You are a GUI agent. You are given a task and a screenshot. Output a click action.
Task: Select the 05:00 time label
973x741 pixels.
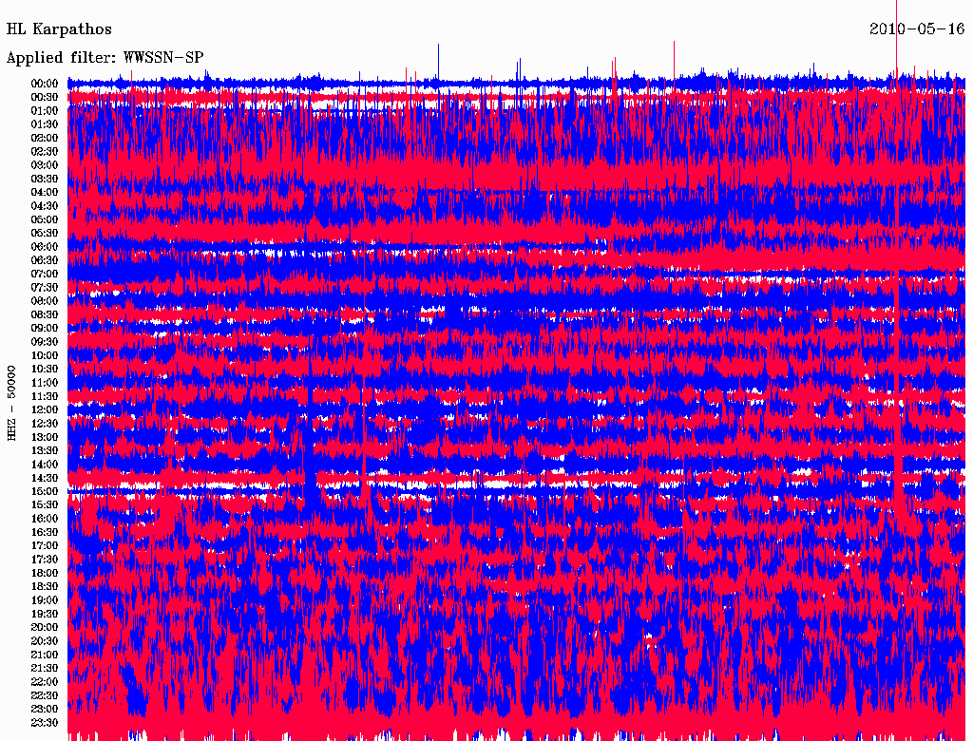[x=45, y=219]
